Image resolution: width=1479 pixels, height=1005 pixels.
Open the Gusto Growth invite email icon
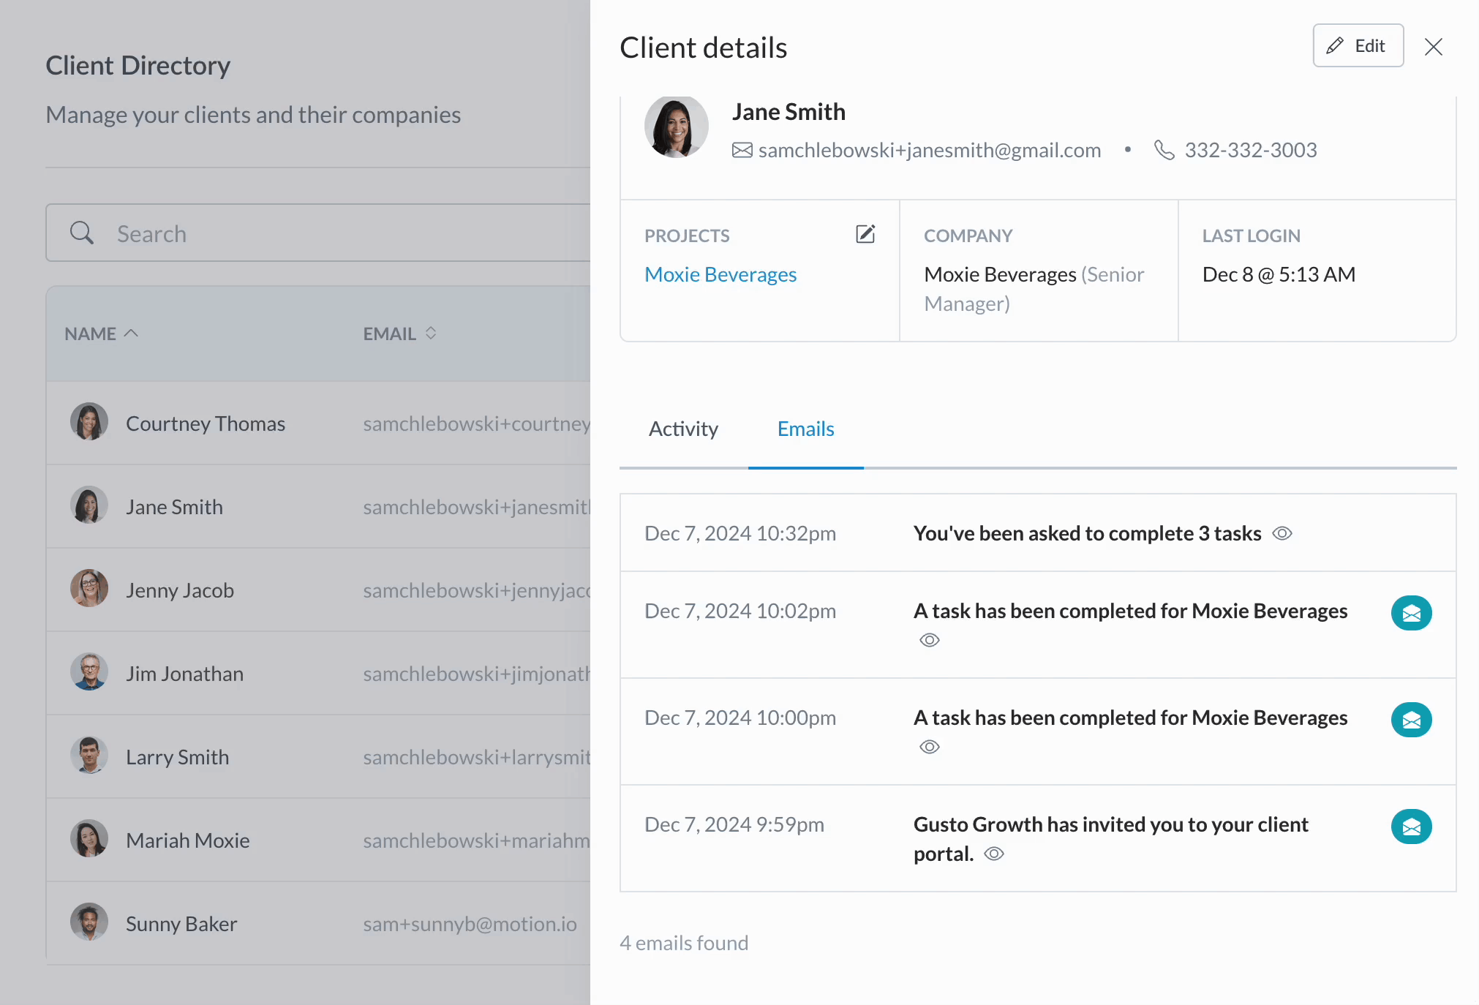(x=1411, y=827)
